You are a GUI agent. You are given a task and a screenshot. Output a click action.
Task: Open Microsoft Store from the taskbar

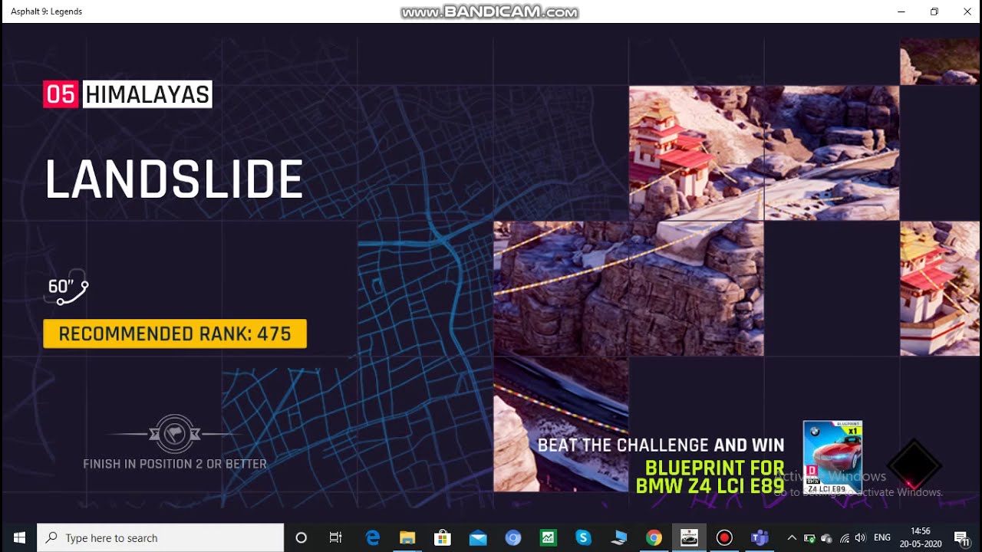click(x=443, y=537)
